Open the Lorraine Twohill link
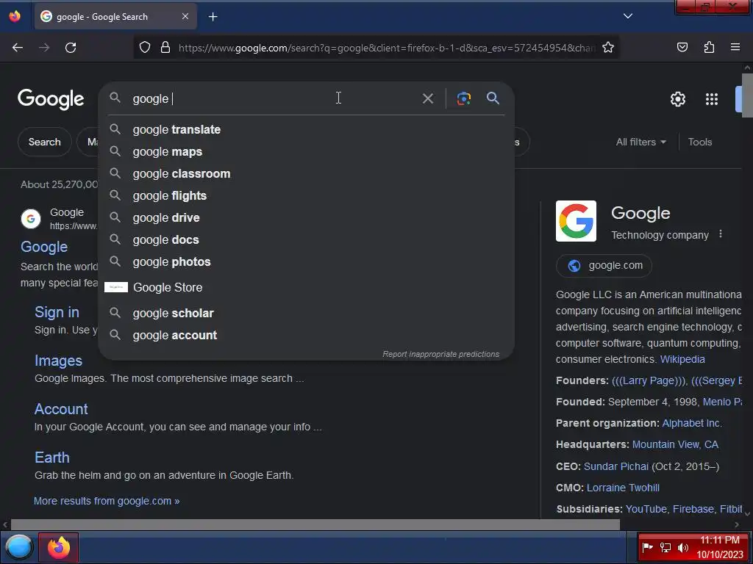This screenshot has width=753, height=564. [623, 488]
